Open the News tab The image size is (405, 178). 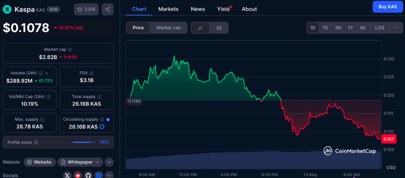pos(198,9)
